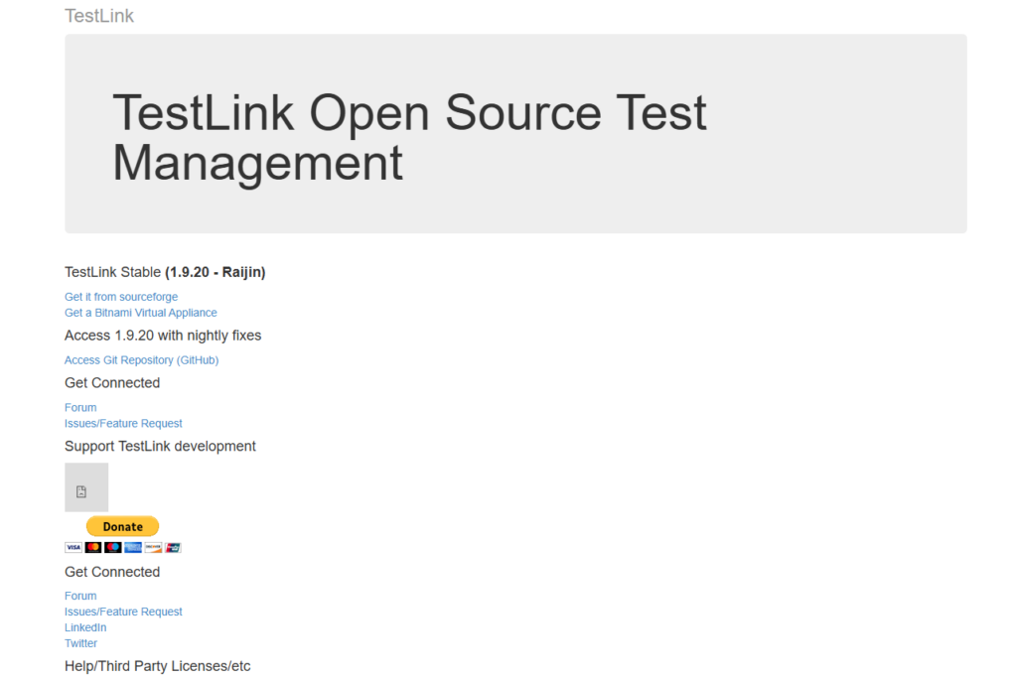Viewport: 1017px width, 682px height.
Task: Click the broken image placeholder icon
Action: [81, 491]
